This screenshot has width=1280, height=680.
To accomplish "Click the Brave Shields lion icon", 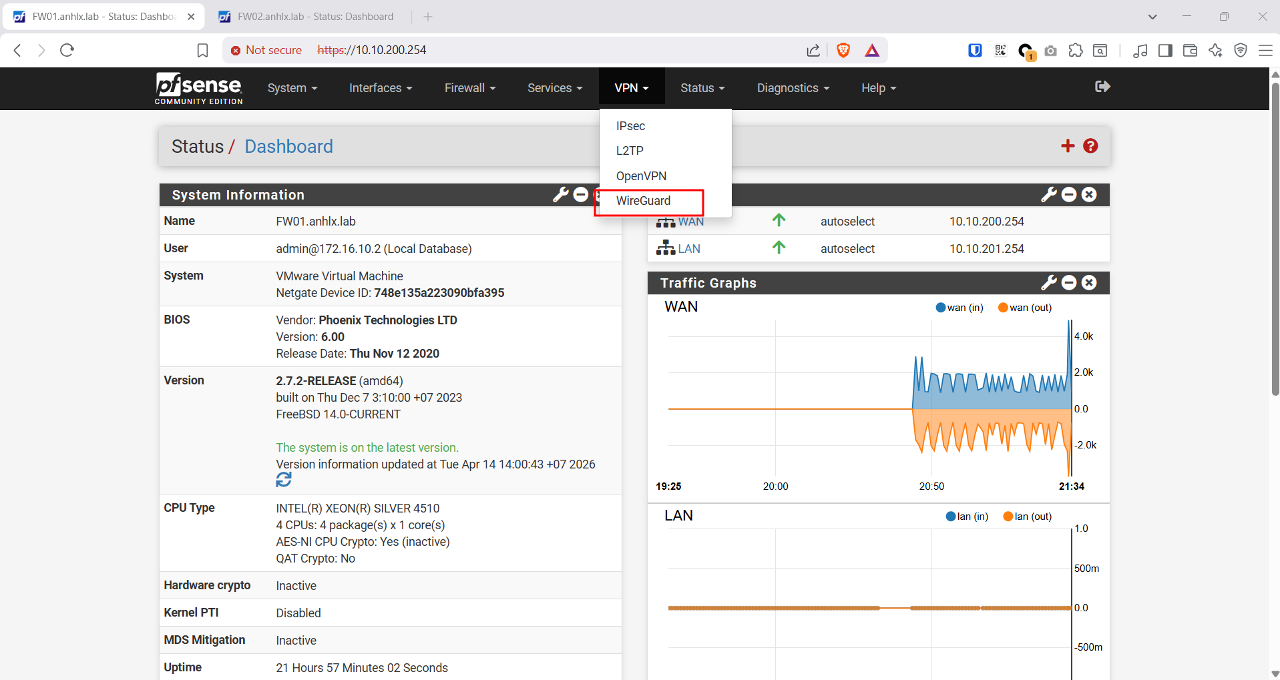I will click(843, 50).
